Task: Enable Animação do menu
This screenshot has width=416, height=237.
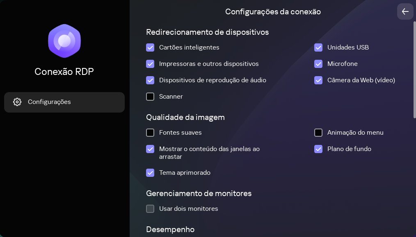Action: tap(318, 133)
